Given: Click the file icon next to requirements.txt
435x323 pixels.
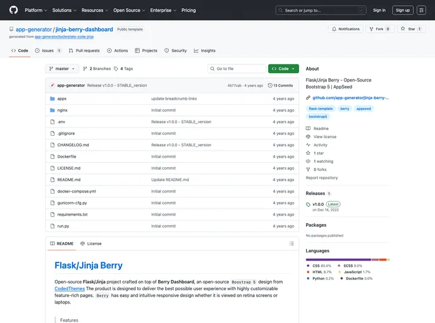Looking at the screenshot, I should tap(52, 214).
